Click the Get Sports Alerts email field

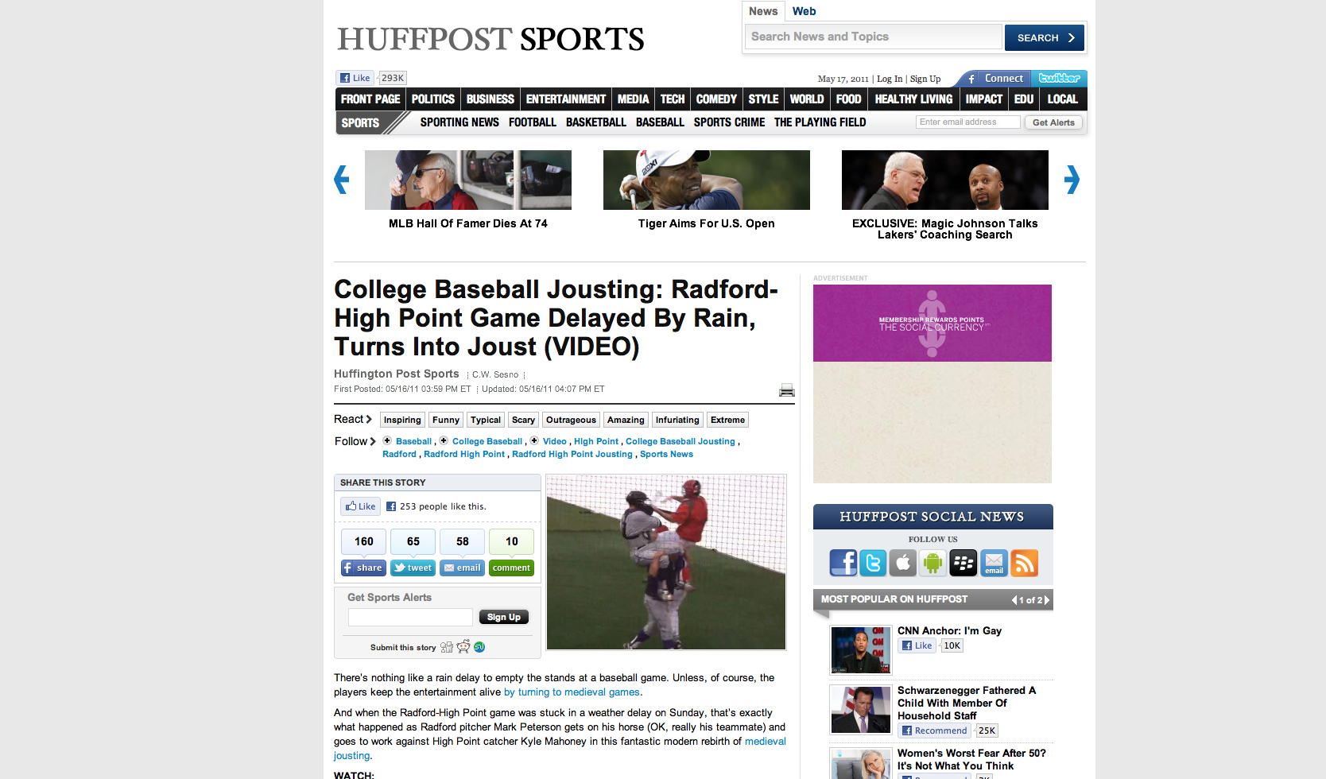click(410, 617)
